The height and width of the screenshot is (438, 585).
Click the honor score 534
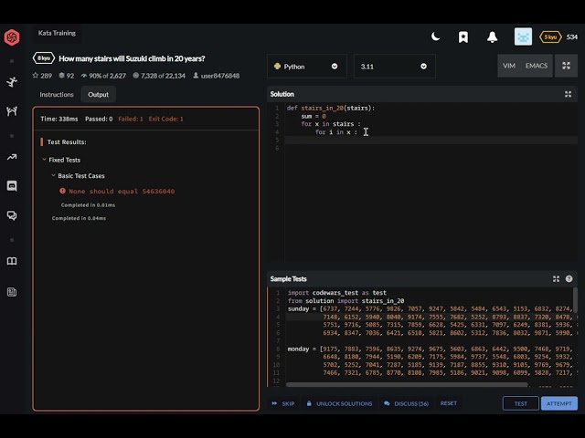point(572,36)
